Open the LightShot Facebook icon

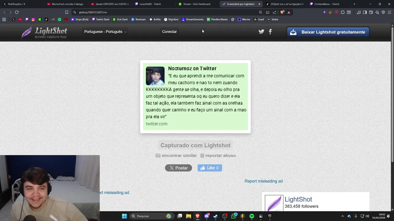[x=270, y=32]
